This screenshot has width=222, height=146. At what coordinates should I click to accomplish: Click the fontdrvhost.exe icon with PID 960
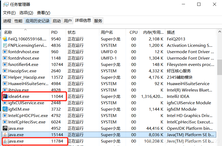(5, 52)
